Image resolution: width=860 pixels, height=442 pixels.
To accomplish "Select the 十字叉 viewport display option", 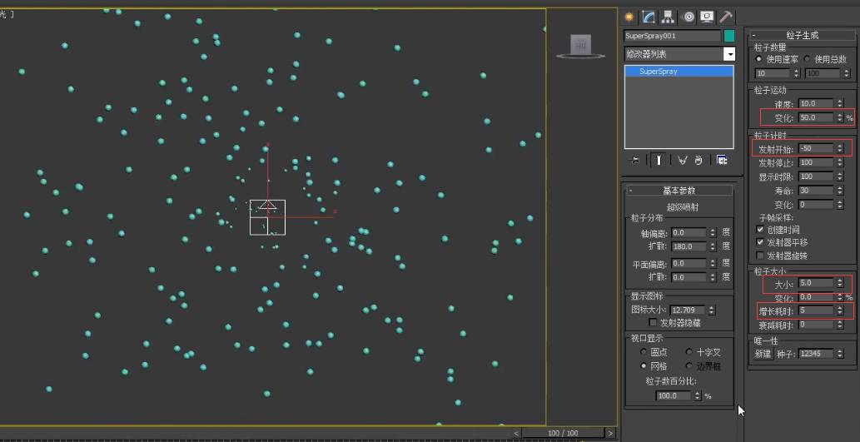I will [689, 352].
